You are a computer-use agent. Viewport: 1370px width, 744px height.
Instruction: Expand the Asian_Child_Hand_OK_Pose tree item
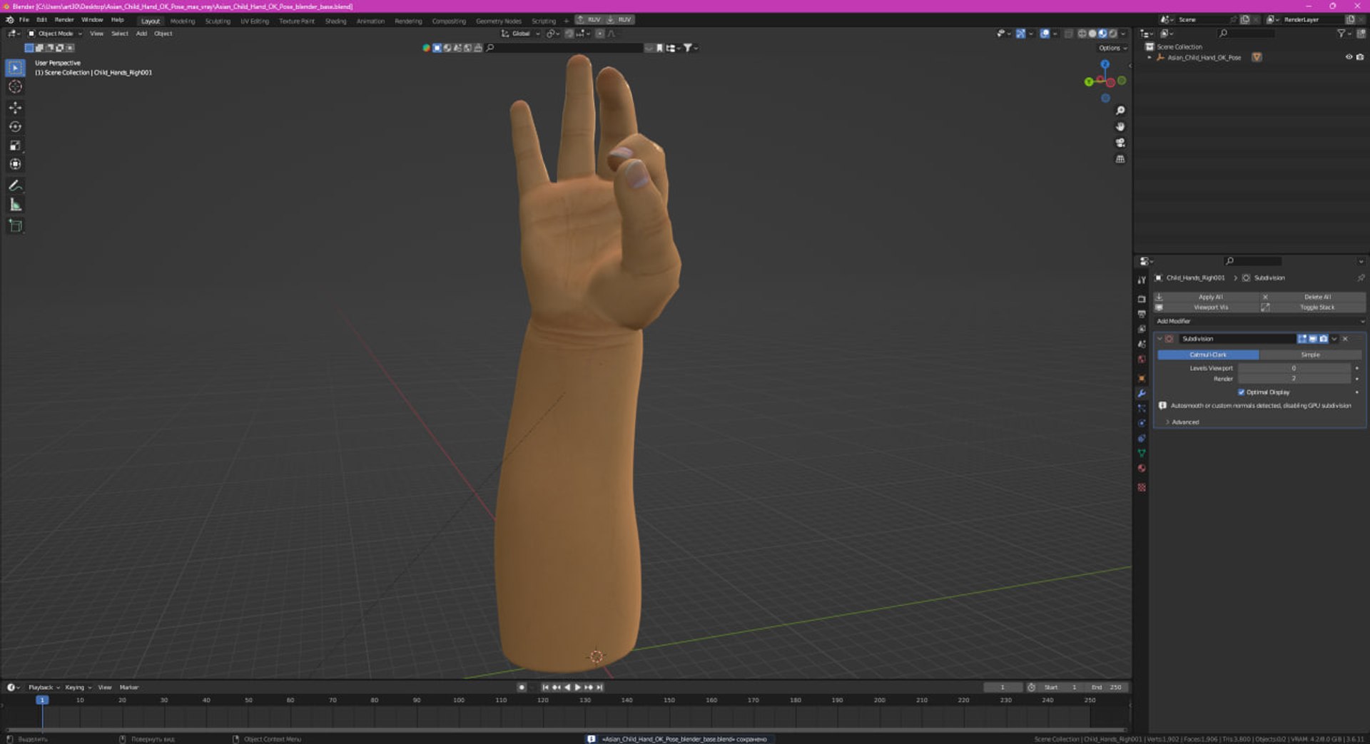pyautogui.click(x=1150, y=58)
